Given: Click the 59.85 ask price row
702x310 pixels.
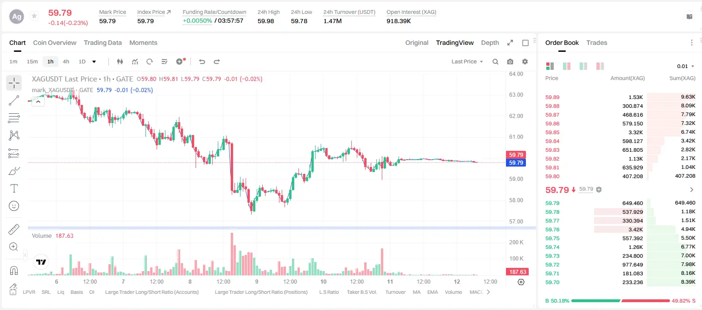Looking at the screenshot, I should (620, 132).
